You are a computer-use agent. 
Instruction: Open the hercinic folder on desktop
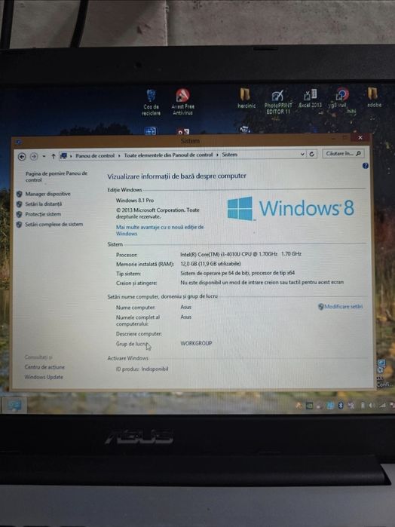pyautogui.click(x=246, y=98)
